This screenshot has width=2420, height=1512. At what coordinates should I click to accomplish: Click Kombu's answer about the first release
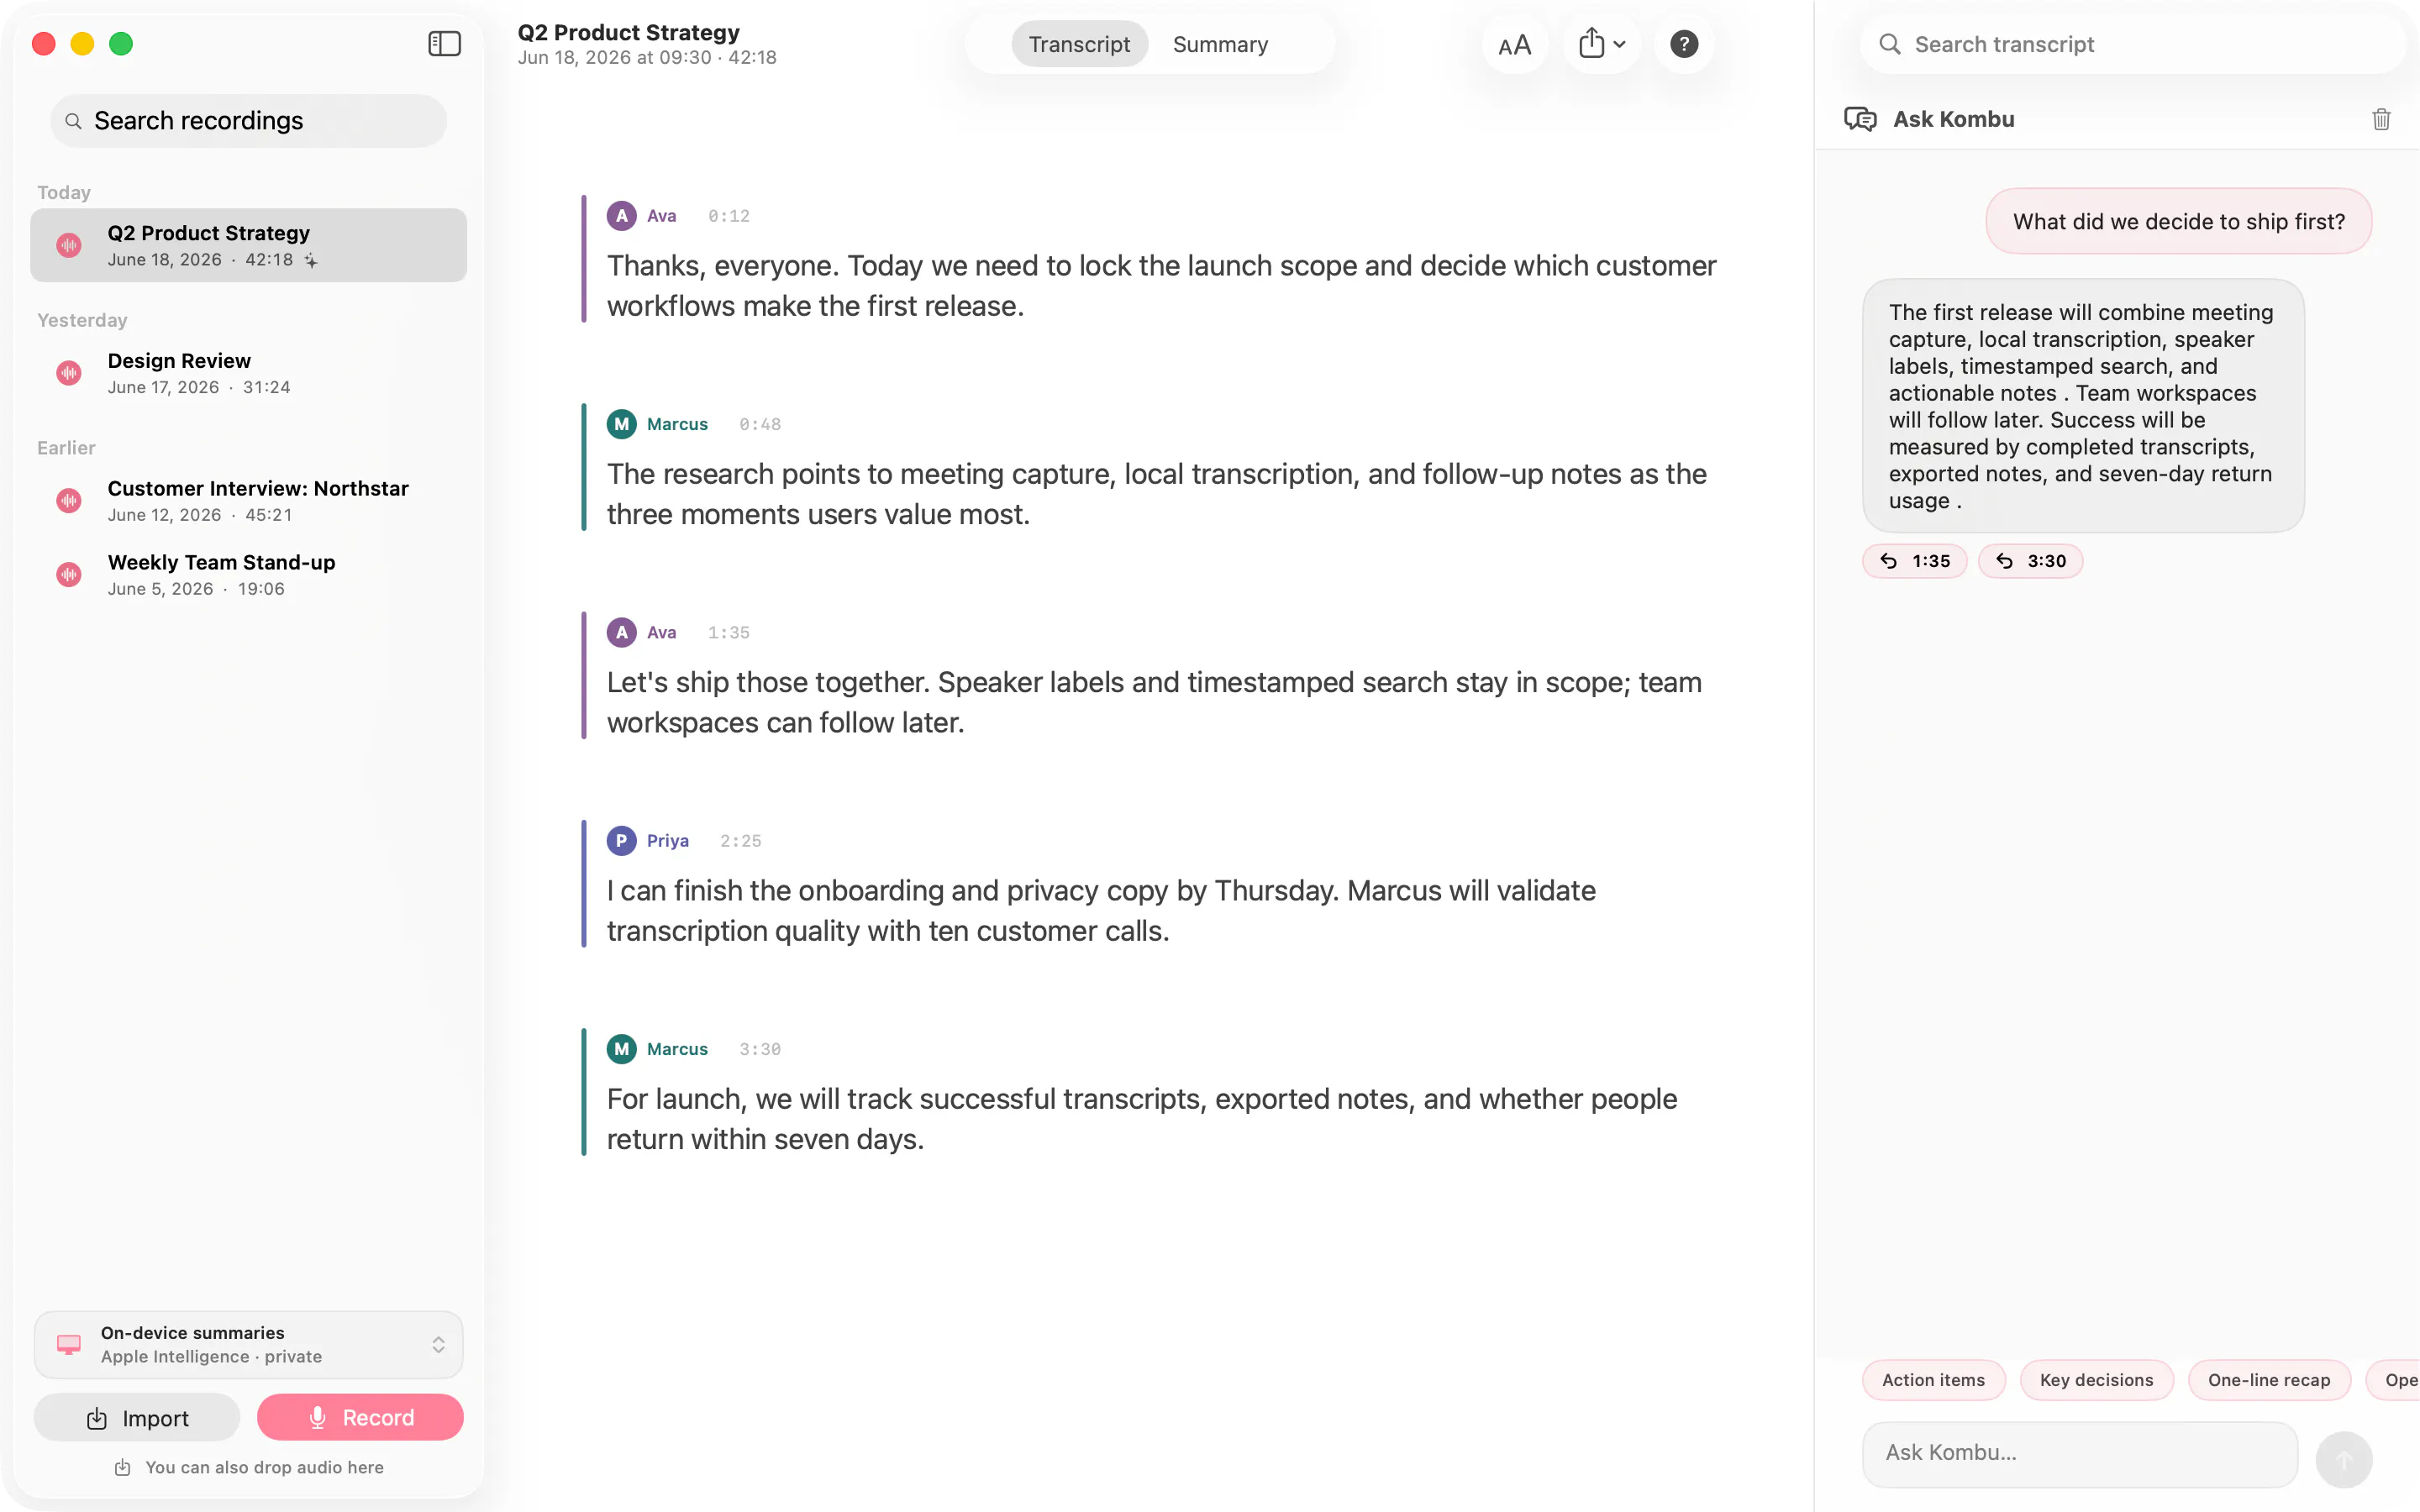[x=2082, y=406]
